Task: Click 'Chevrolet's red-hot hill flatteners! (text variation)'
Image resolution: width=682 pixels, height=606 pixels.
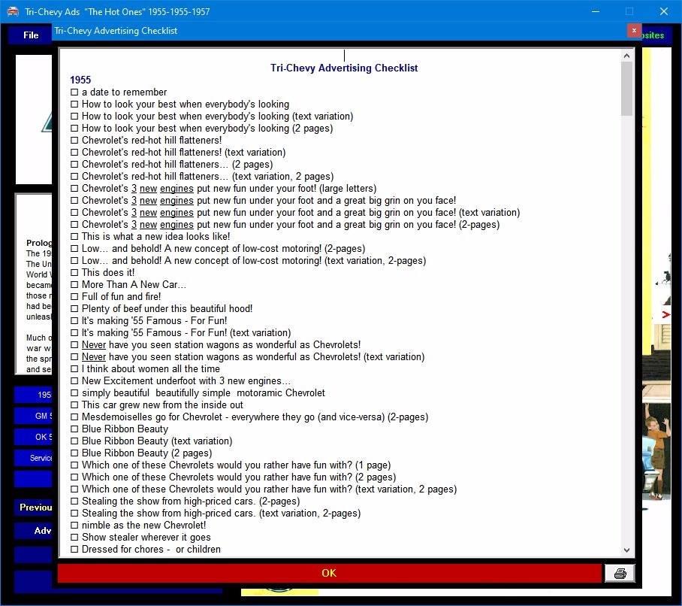Action: 183,153
